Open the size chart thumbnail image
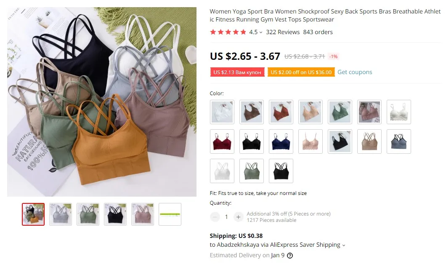 point(170,214)
